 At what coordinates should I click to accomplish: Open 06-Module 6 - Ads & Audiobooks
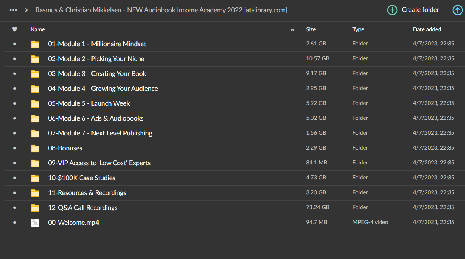(x=96, y=118)
